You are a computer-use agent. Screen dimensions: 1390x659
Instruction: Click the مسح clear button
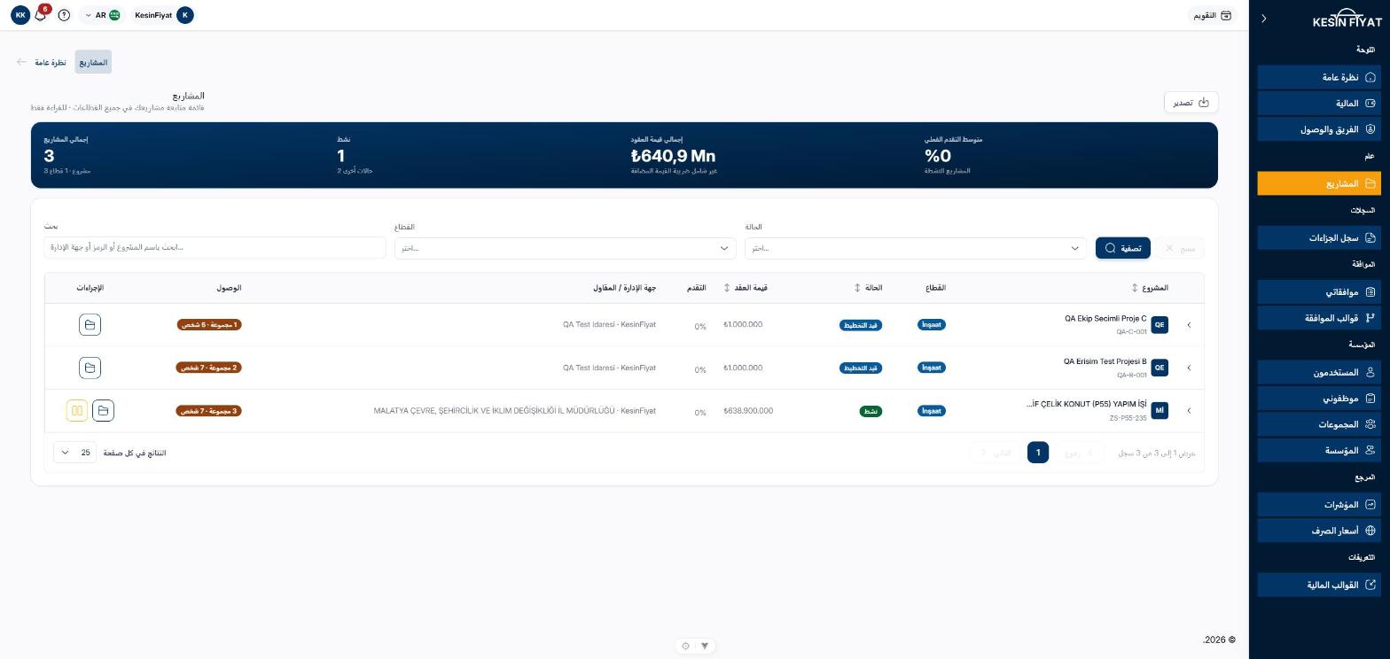1181,248
